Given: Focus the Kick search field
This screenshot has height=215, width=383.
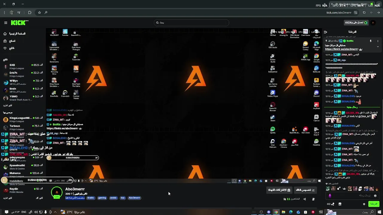Looking at the screenshot, I should [x=191, y=23].
